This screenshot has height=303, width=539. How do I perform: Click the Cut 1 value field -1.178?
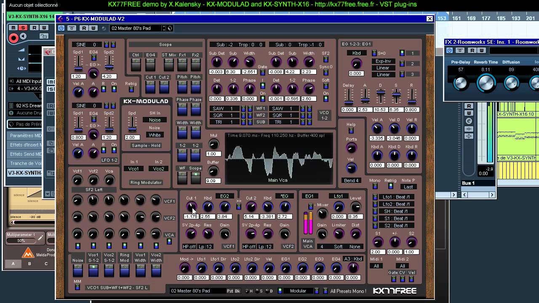pyautogui.click(x=191, y=216)
